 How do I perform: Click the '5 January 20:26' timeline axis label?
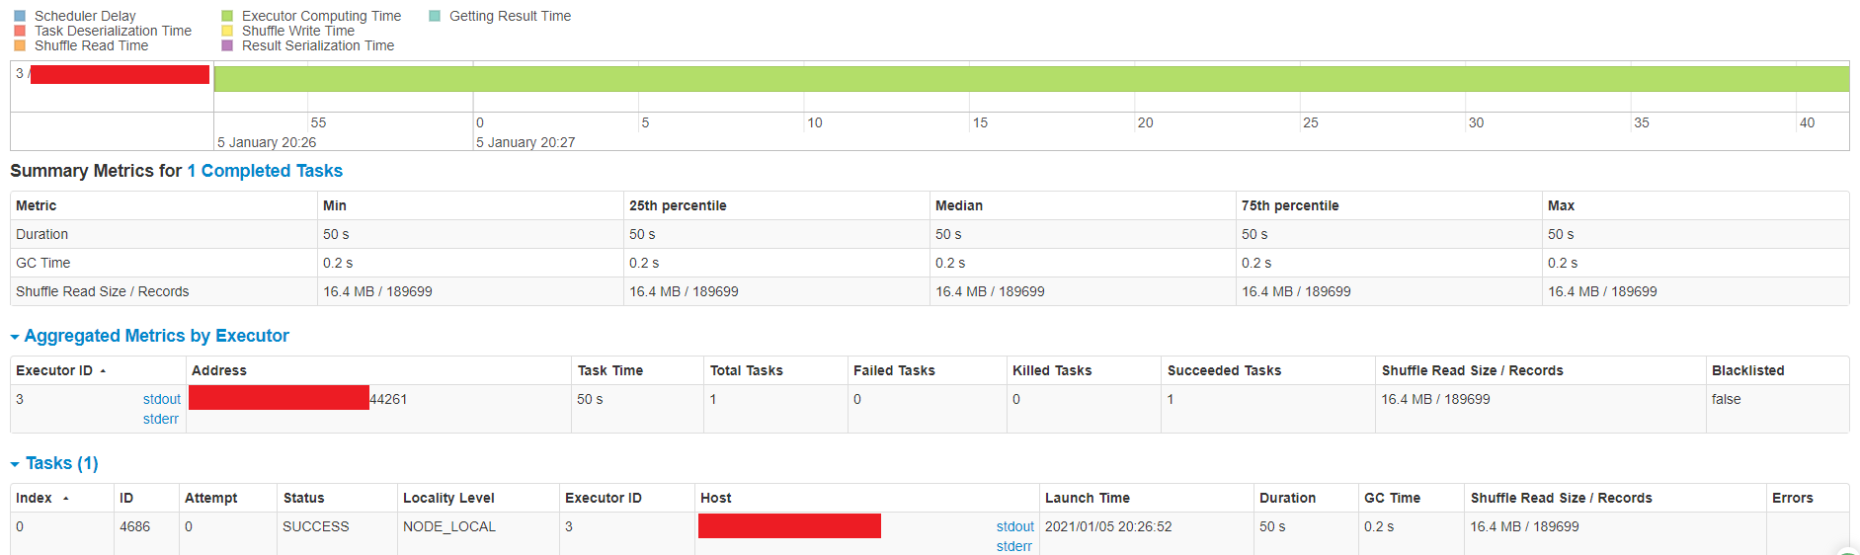(x=267, y=142)
